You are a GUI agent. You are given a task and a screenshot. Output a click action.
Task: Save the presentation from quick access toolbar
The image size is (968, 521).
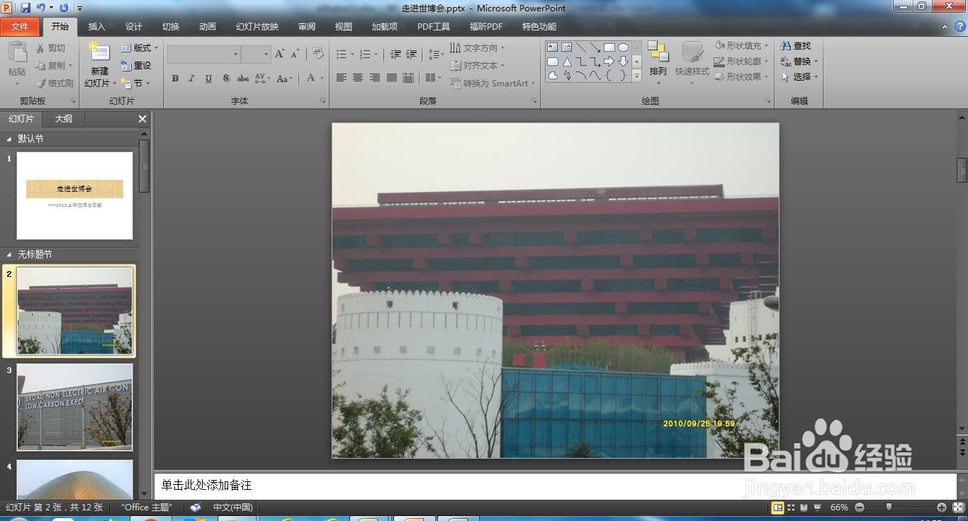pyautogui.click(x=26, y=8)
